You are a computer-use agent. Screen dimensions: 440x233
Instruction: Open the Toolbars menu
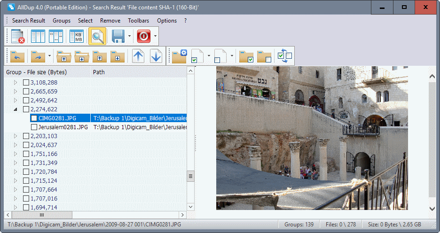coord(139,21)
